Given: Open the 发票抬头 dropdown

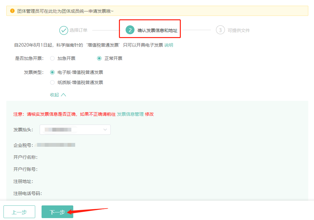Looking at the screenshot, I should coord(75,130).
